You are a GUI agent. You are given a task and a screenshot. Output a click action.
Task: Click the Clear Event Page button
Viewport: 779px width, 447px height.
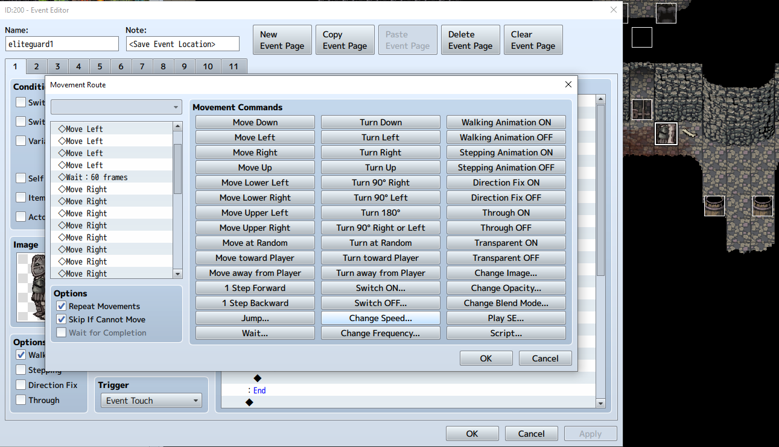(x=533, y=40)
